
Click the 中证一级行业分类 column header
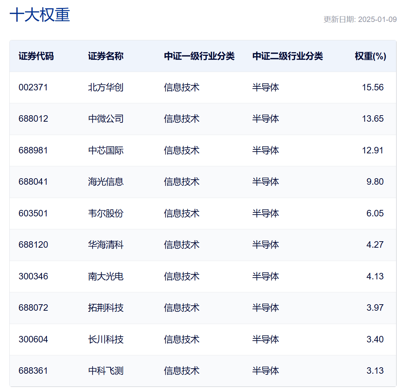pos(199,56)
